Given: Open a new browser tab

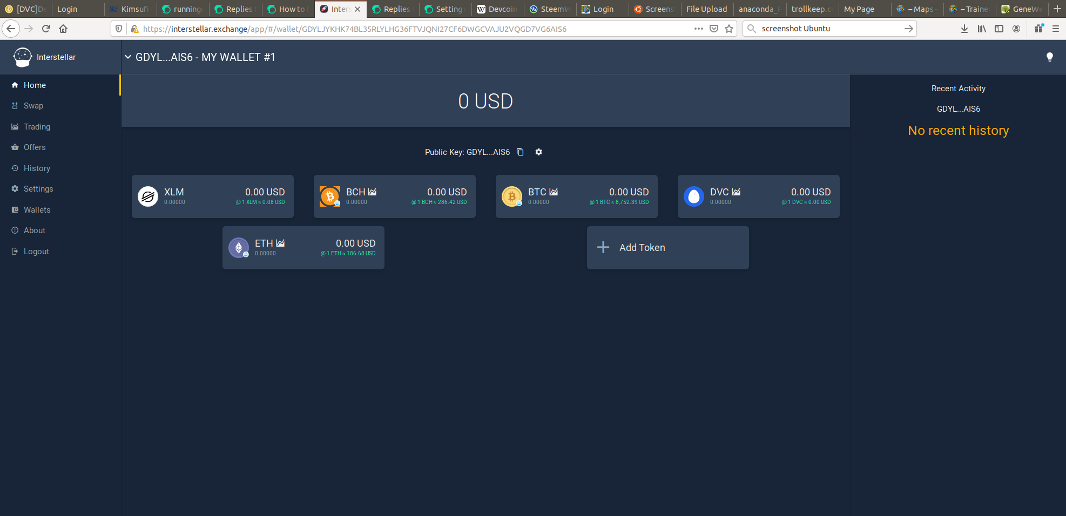Looking at the screenshot, I should pos(1057,9).
